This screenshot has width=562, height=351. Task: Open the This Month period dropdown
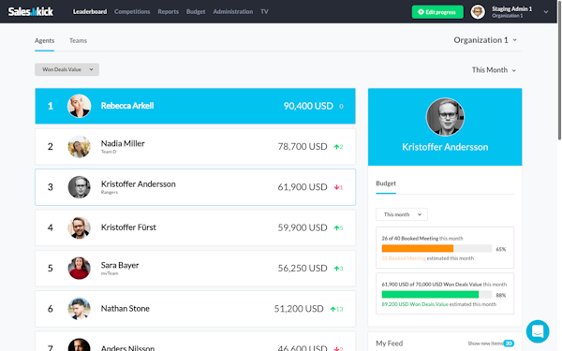[494, 70]
